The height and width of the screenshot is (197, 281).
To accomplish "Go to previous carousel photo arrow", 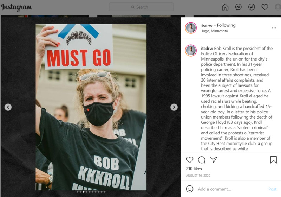I will [8, 107].
